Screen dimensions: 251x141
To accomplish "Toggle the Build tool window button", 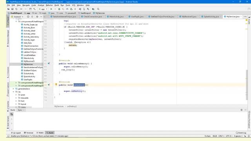I will [50, 133].
